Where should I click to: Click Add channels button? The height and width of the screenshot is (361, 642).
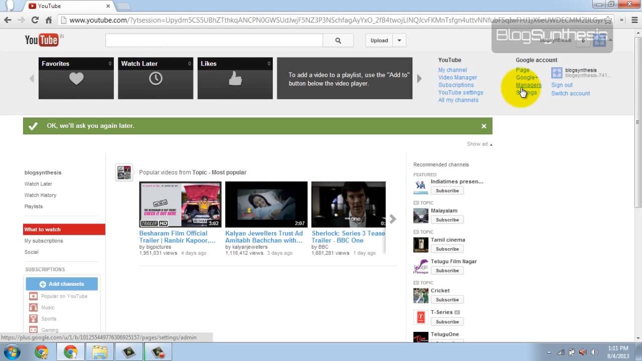click(62, 284)
